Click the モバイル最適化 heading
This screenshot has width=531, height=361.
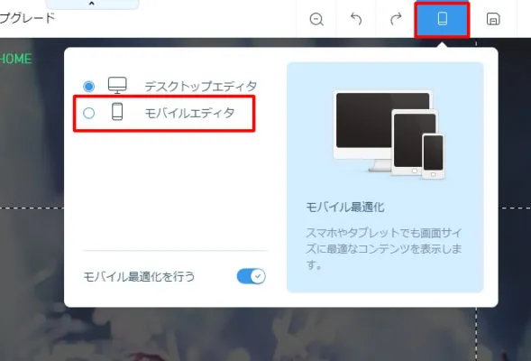point(345,207)
